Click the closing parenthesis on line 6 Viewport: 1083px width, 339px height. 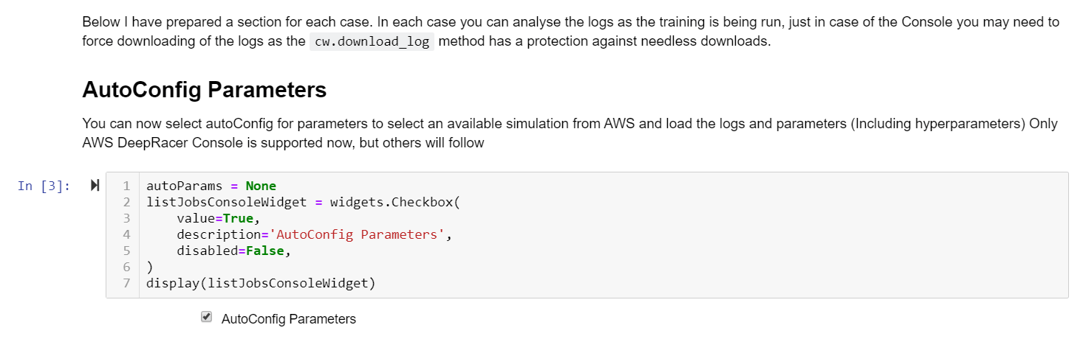pos(150,267)
